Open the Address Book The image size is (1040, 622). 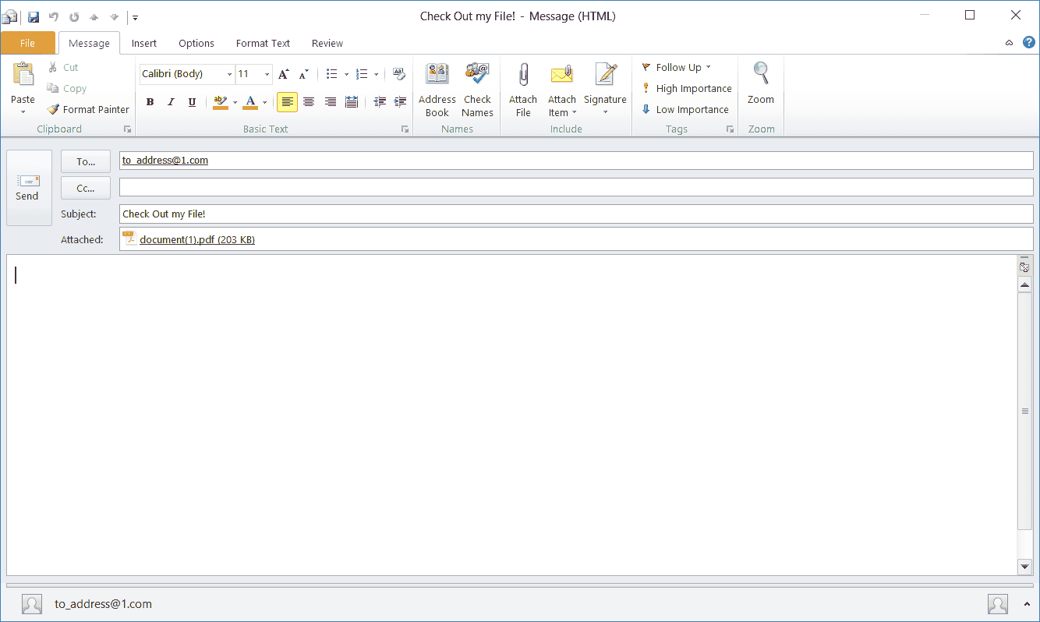[x=437, y=88]
